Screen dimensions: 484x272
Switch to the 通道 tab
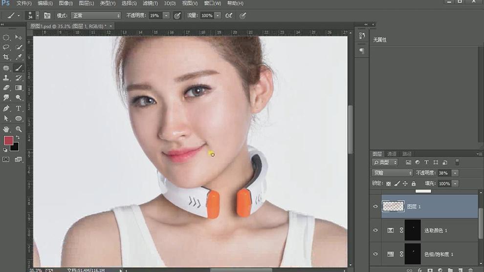(x=392, y=154)
